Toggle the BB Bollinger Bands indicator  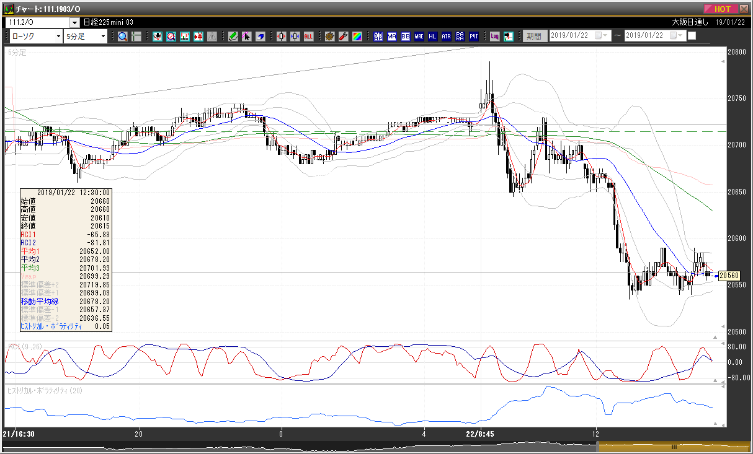tap(405, 36)
